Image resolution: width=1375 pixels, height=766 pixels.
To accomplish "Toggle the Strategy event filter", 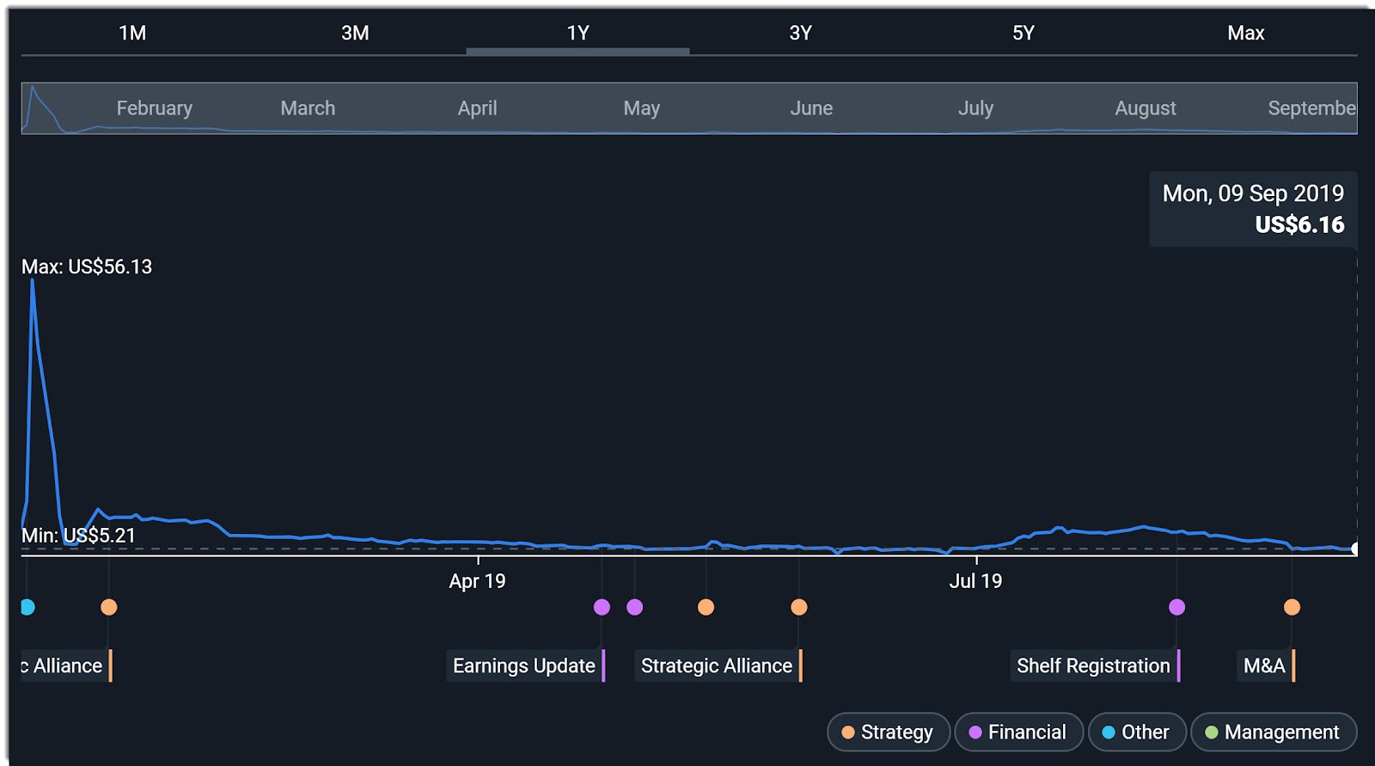I will [889, 732].
